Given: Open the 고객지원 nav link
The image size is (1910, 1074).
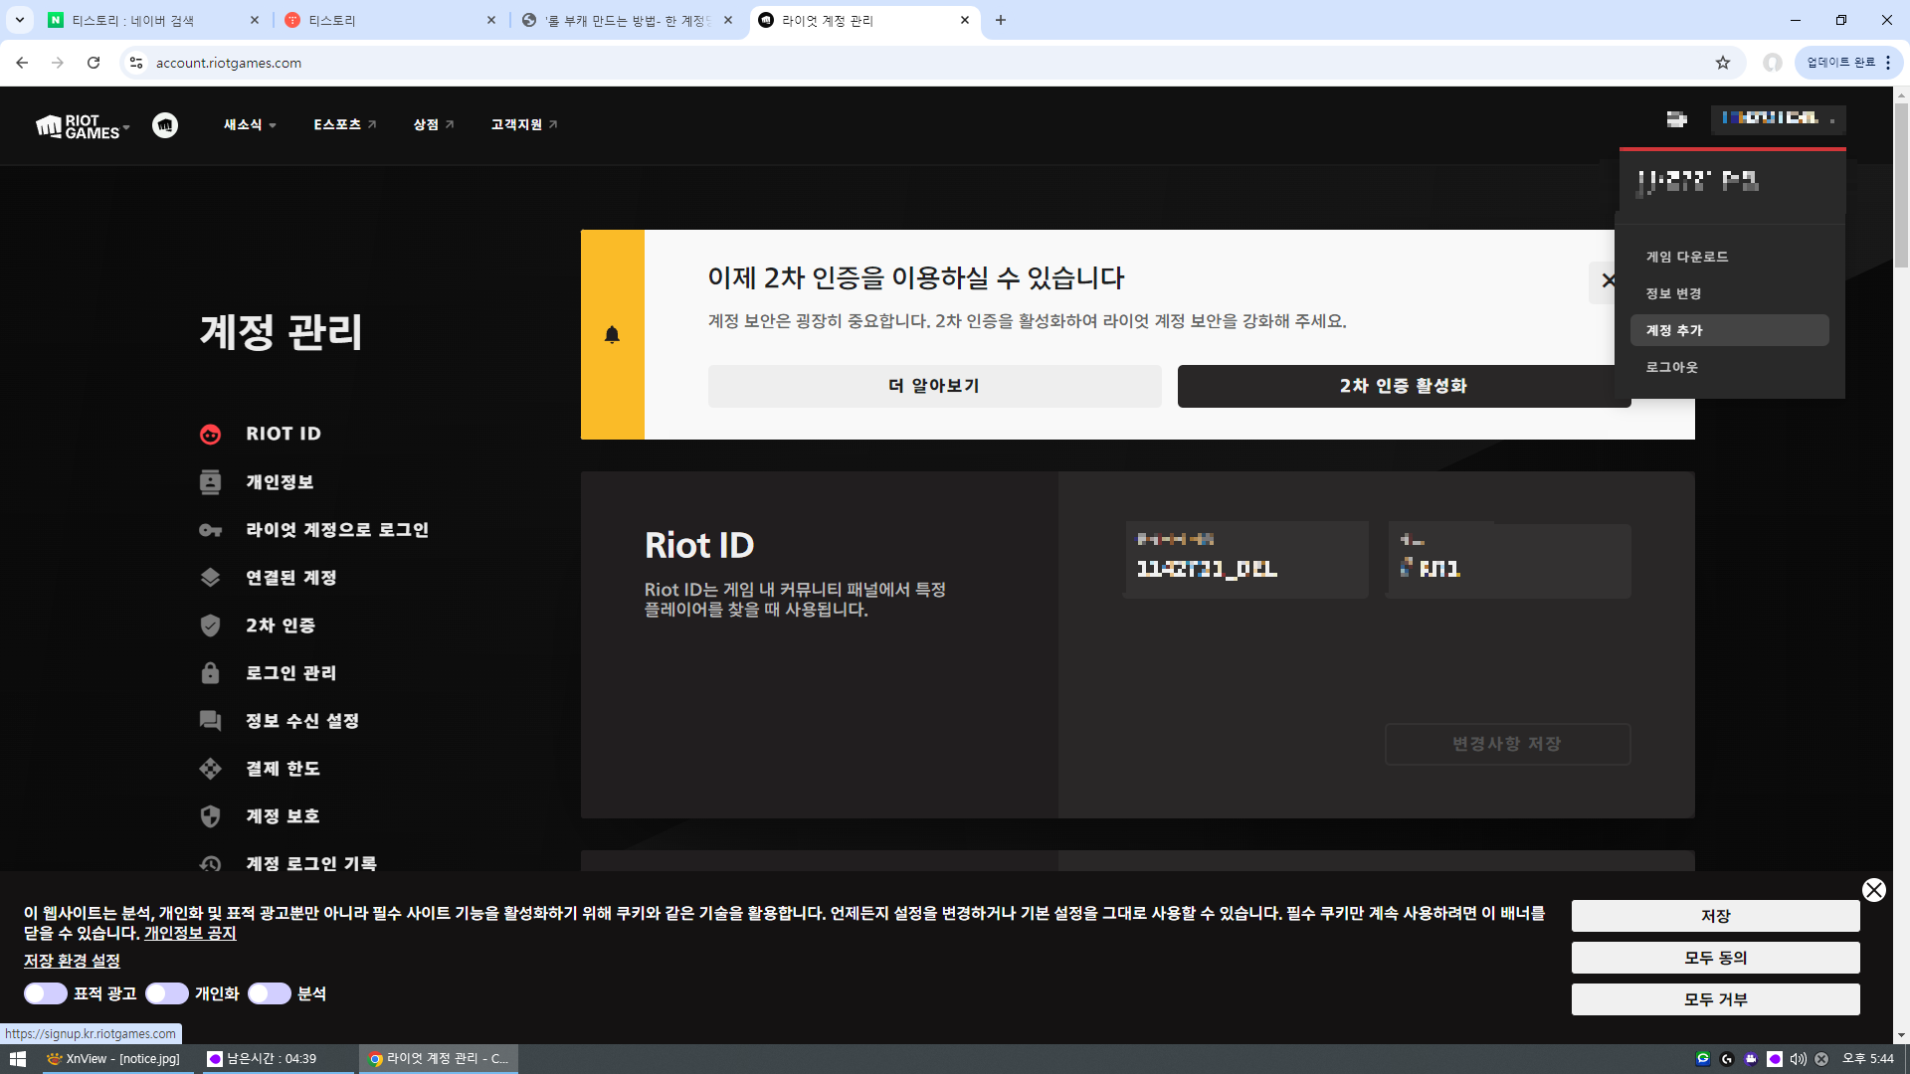Looking at the screenshot, I should [x=524, y=125].
